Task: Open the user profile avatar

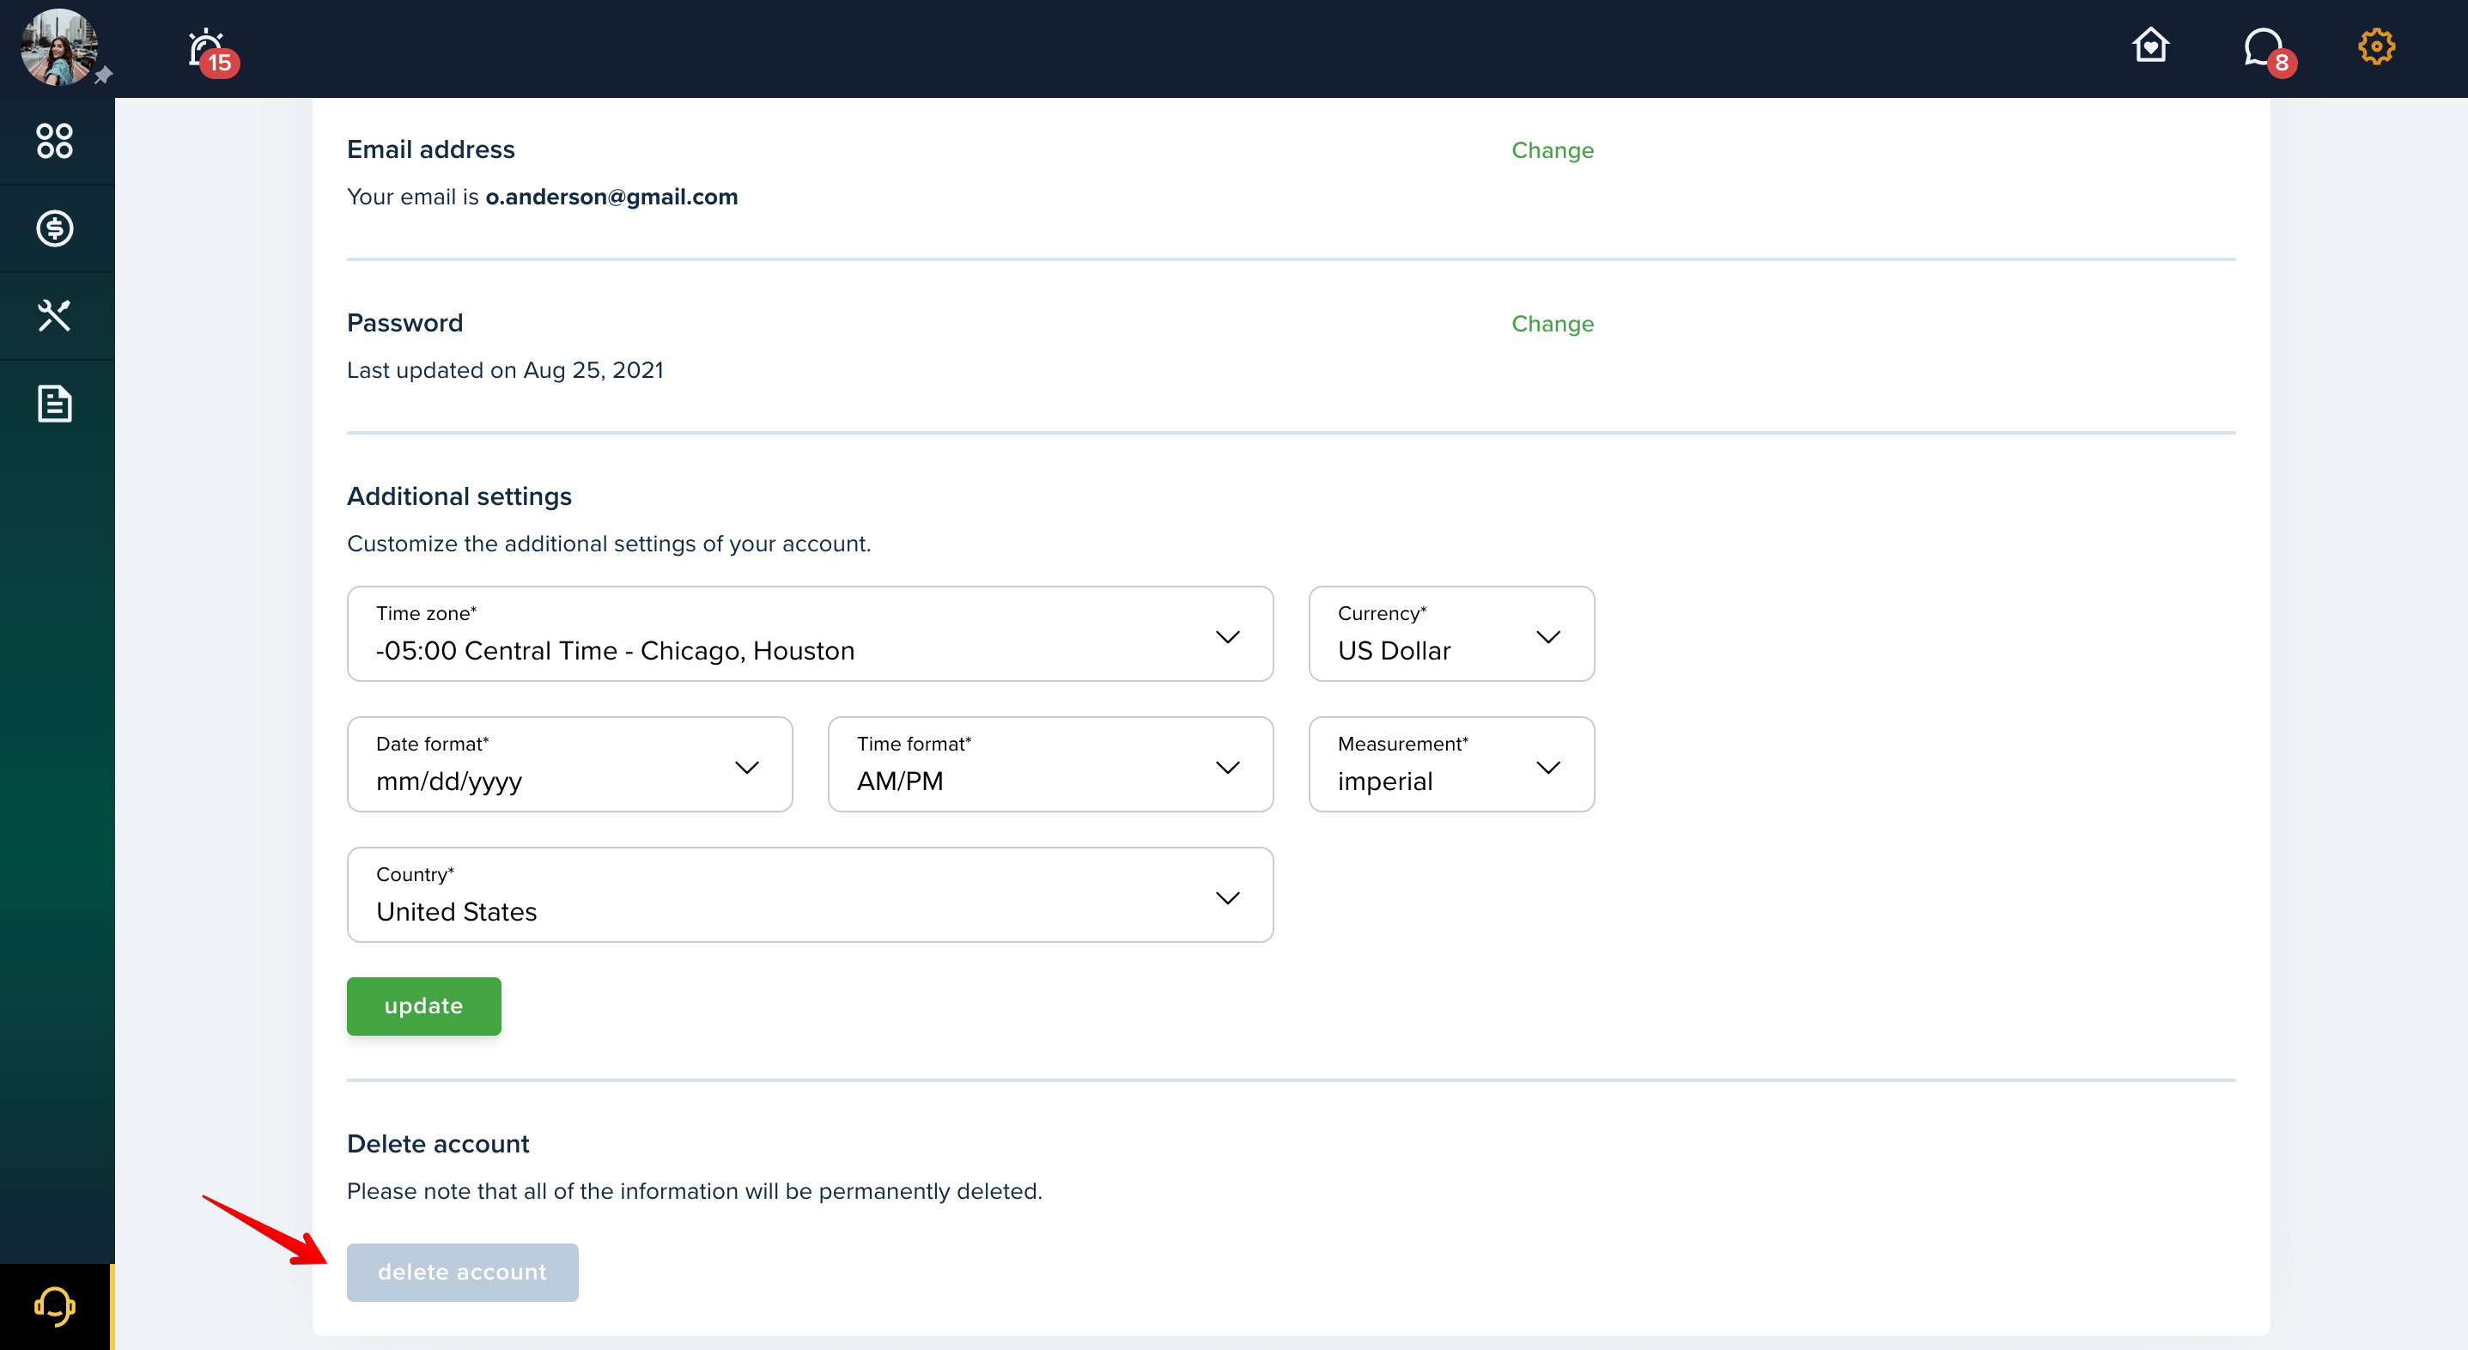Action: (x=58, y=47)
